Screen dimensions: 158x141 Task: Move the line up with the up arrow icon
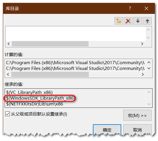[147, 21]
